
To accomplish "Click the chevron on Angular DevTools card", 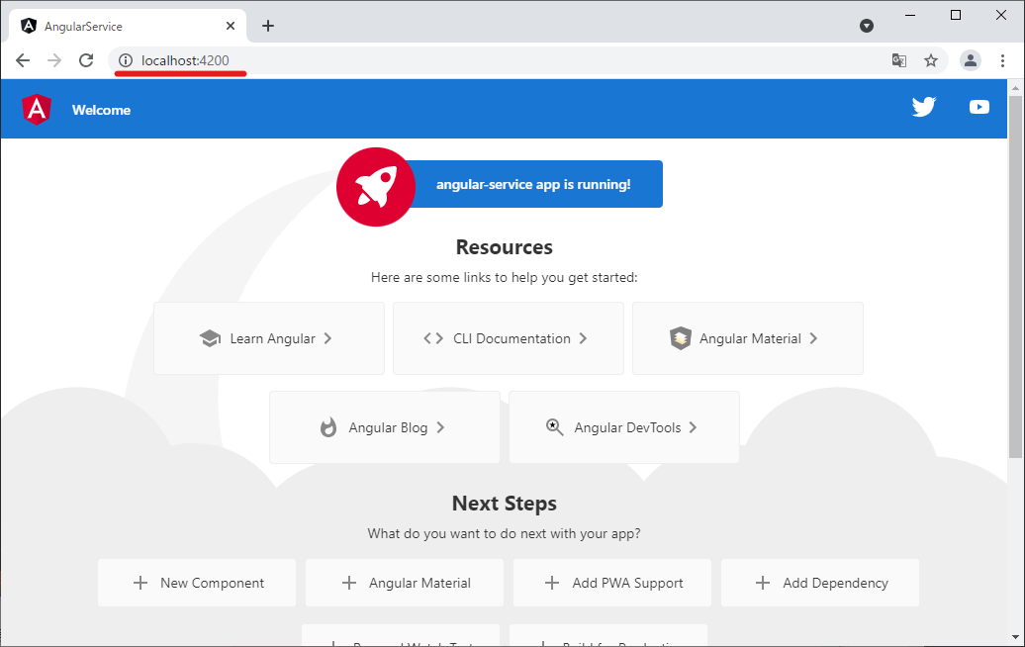I will [x=693, y=427].
